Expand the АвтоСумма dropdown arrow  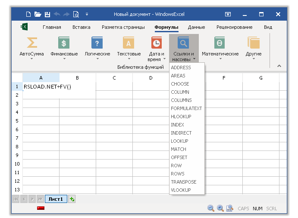point(32,59)
